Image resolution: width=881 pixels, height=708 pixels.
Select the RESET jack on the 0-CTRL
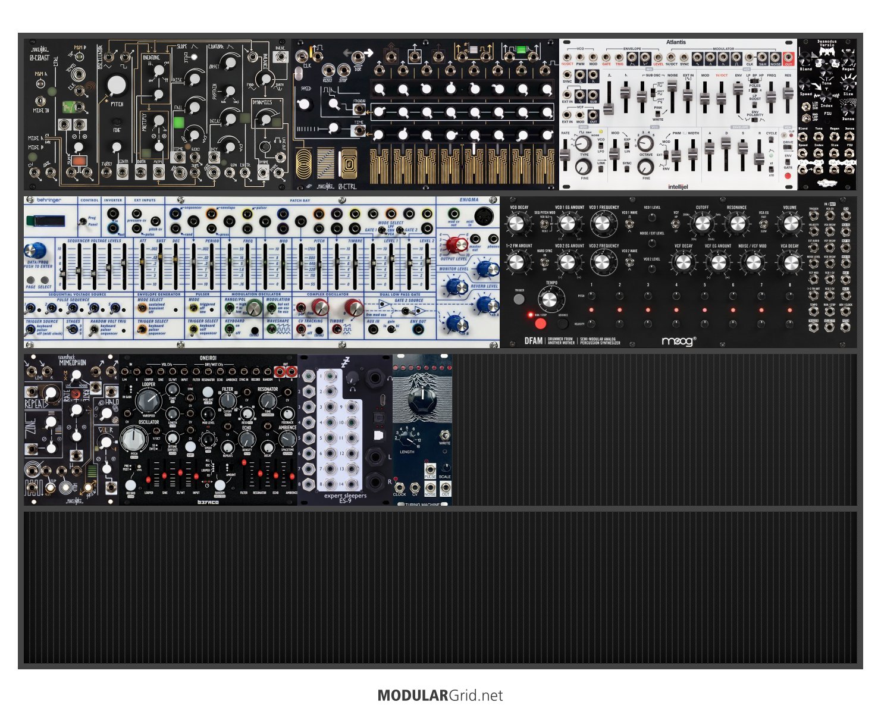327,70
